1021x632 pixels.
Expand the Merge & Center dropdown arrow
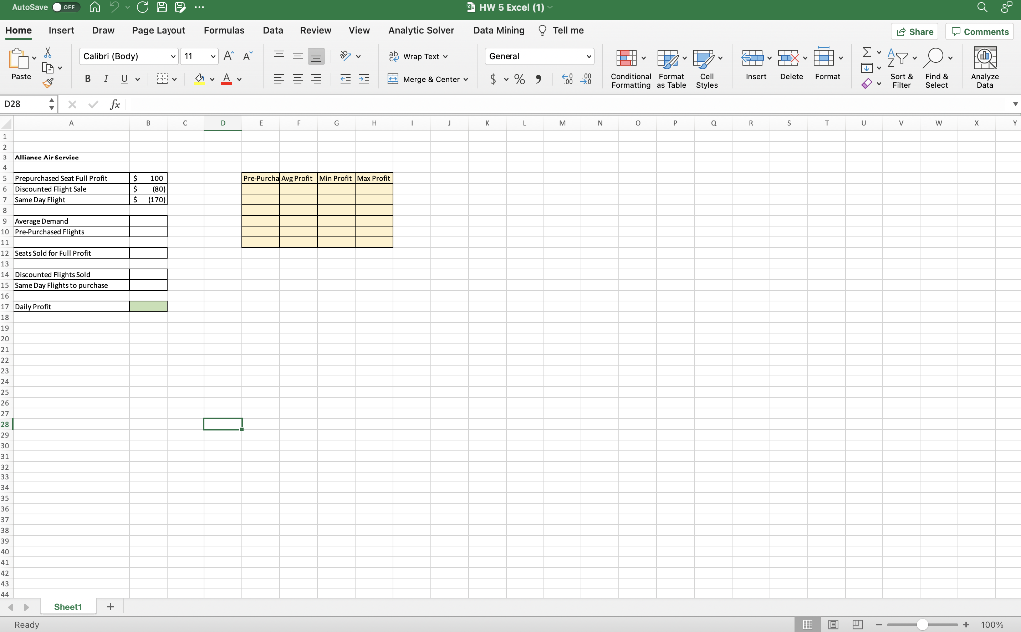[x=466, y=80]
